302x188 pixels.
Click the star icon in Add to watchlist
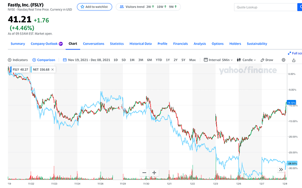tap(82, 7)
